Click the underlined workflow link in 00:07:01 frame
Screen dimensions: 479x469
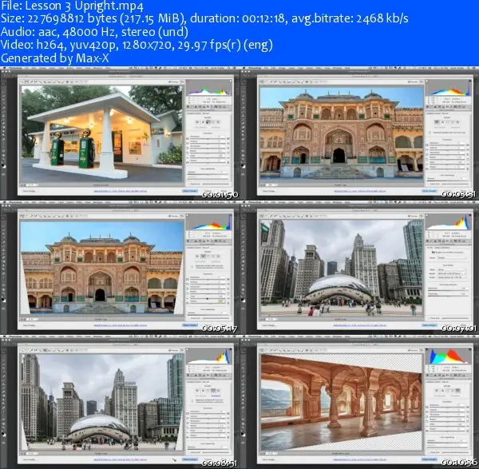pyautogui.click(x=359, y=325)
